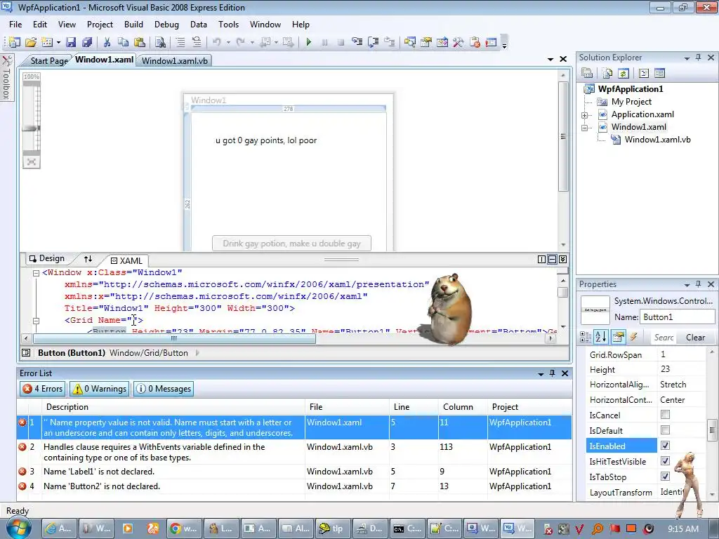The image size is (719, 539).
Task: Select the 'Name Label1 is not declared' error
Action: tap(294, 471)
